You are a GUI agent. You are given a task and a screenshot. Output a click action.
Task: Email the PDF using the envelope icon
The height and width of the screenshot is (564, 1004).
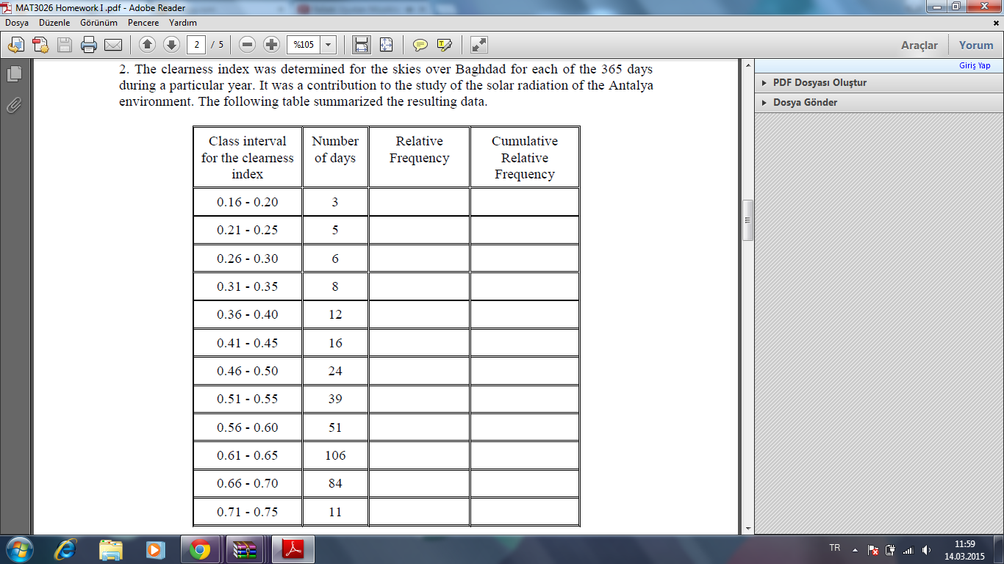click(x=113, y=44)
